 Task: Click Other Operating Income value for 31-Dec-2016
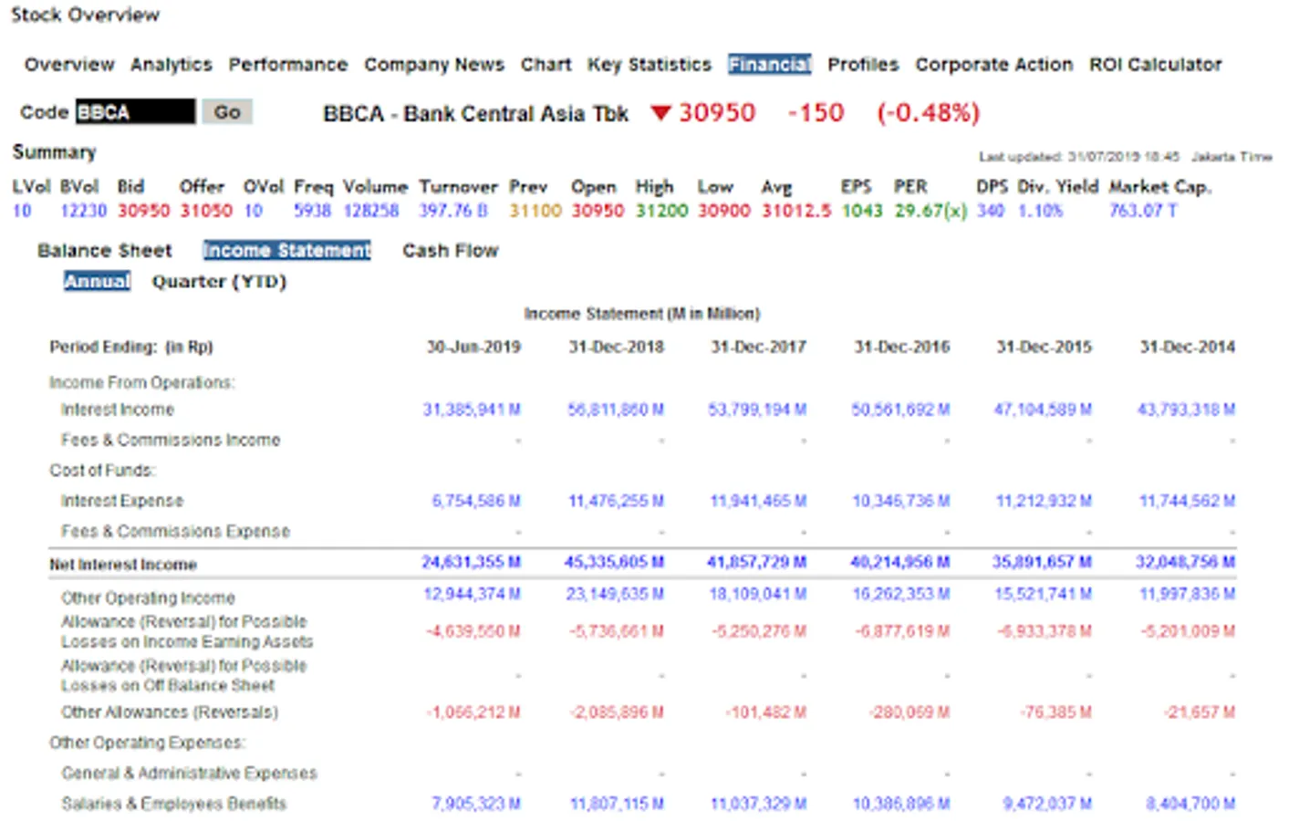pyautogui.click(x=901, y=595)
